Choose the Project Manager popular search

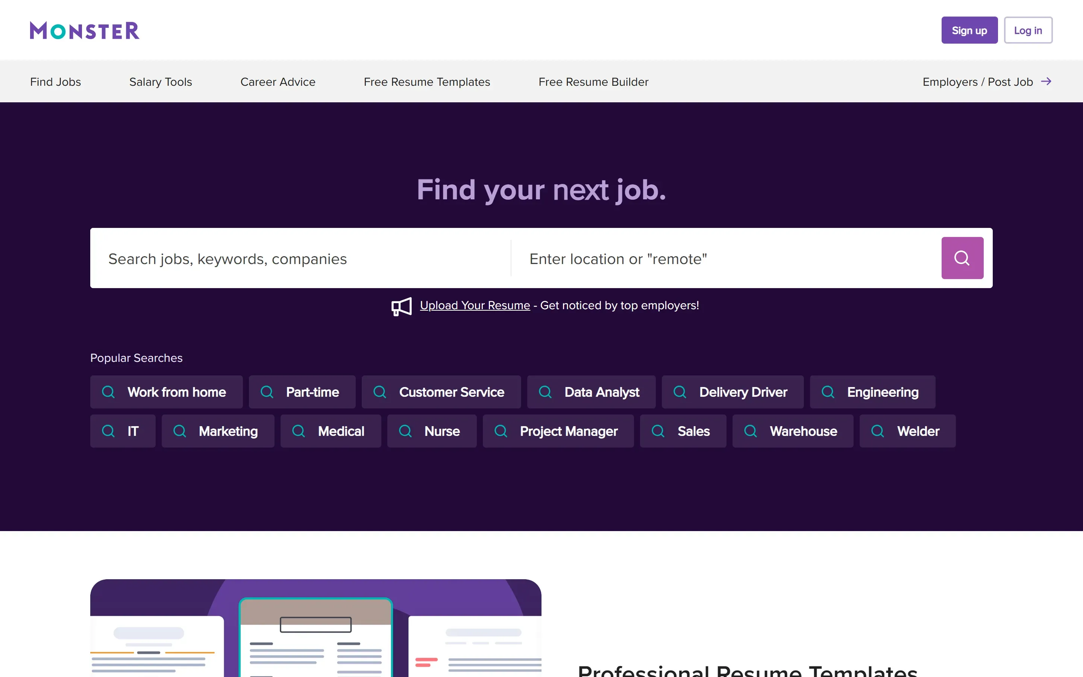558,431
